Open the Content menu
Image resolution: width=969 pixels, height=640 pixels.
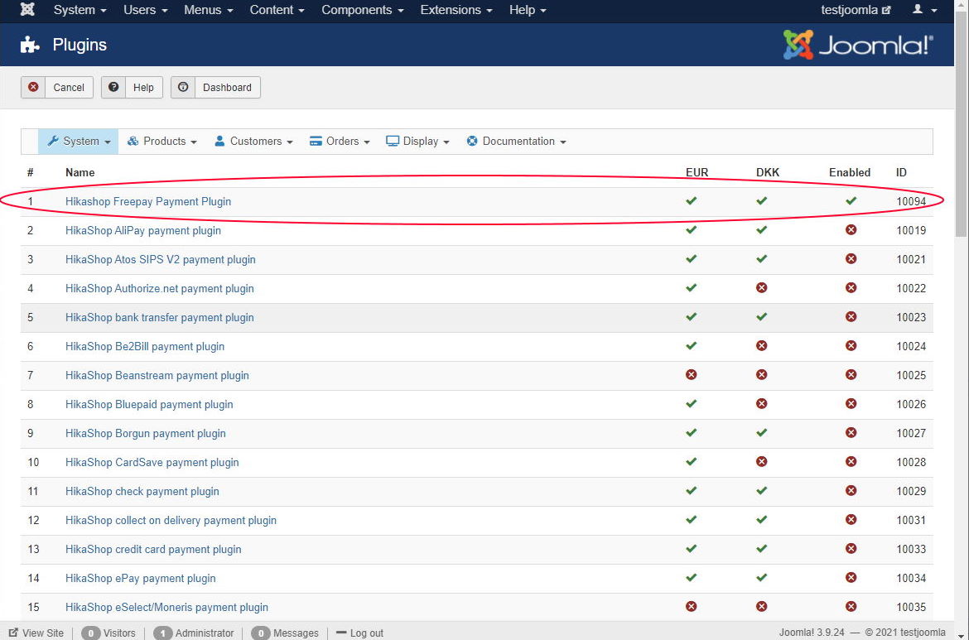277,10
